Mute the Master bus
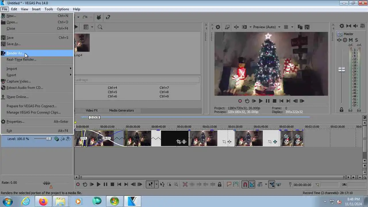368x207 pixels. coord(351,40)
